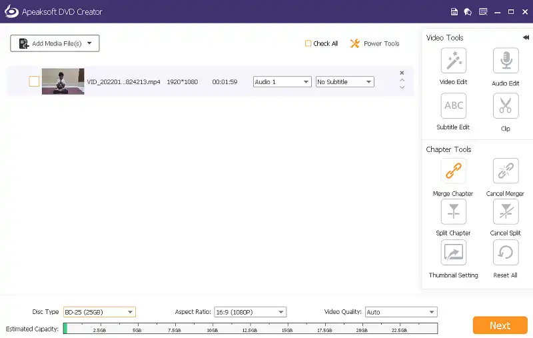Tick the checkbox beside the video file
533x338 pixels.
click(34, 81)
